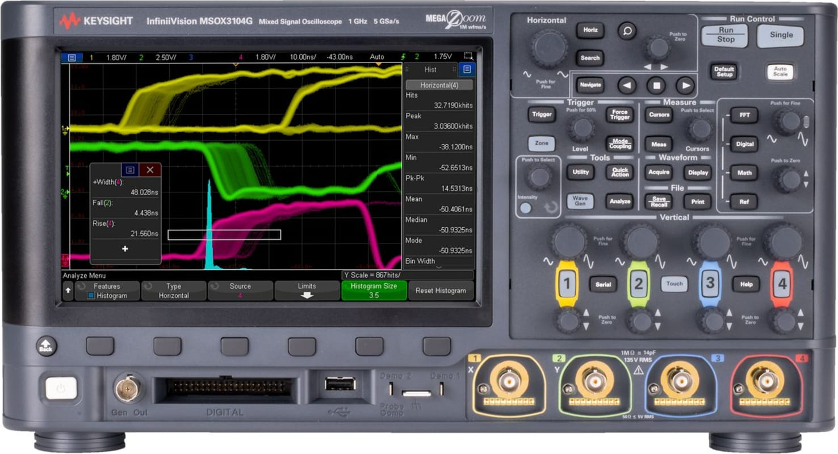This screenshot has height=454, width=838.
Task: Open the Hist panel menu icon
Action: [x=467, y=69]
